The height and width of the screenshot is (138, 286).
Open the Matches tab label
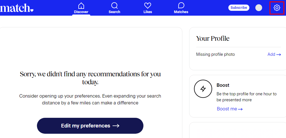pos(181,12)
